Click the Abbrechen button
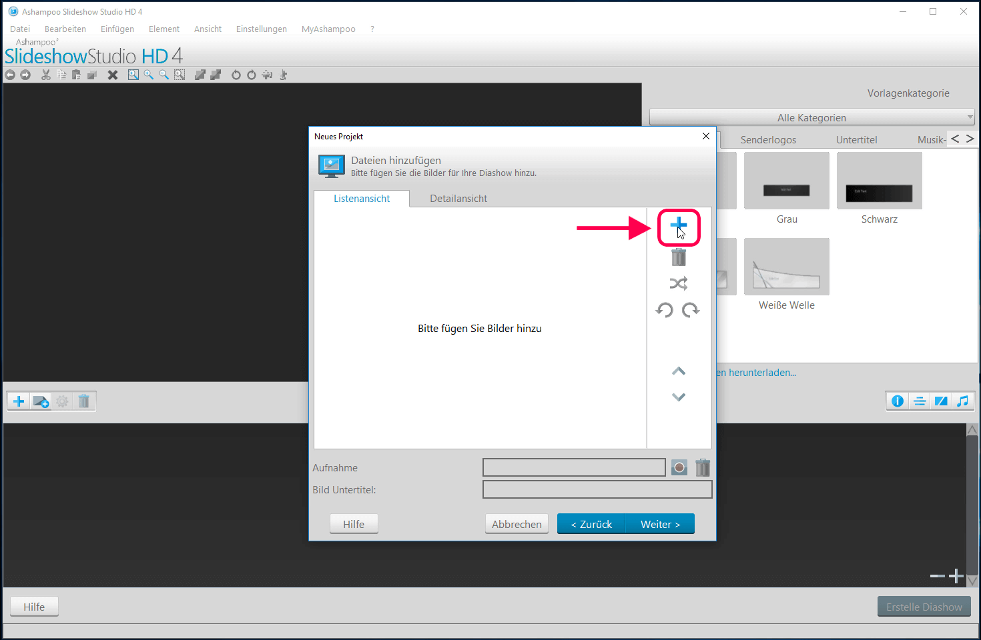Image resolution: width=981 pixels, height=640 pixels. [x=517, y=524]
